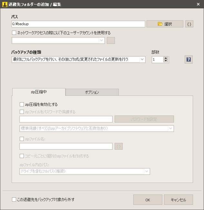Click the app icon in the title bar
This screenshot has height=210, width=204.
tap(5, 4)
